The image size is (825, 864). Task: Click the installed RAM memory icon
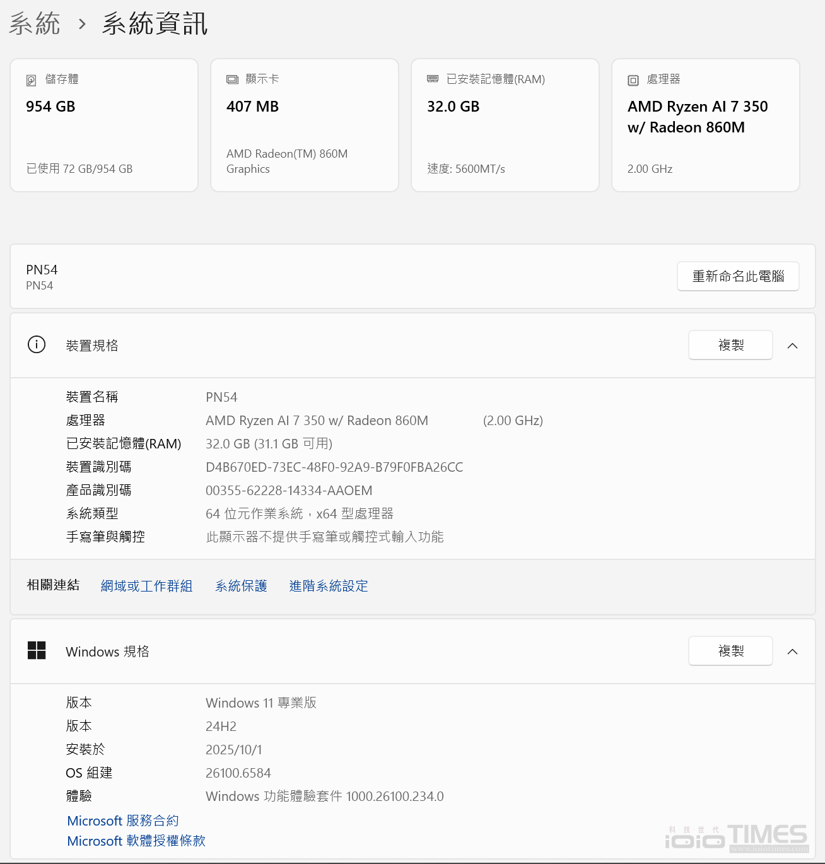[x=433, y=79]
